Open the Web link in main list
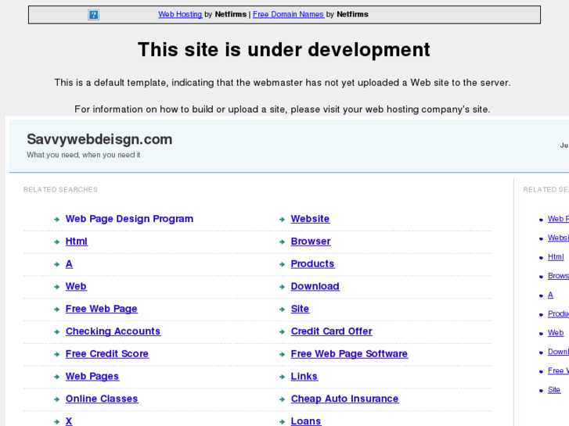 point(76,286)
